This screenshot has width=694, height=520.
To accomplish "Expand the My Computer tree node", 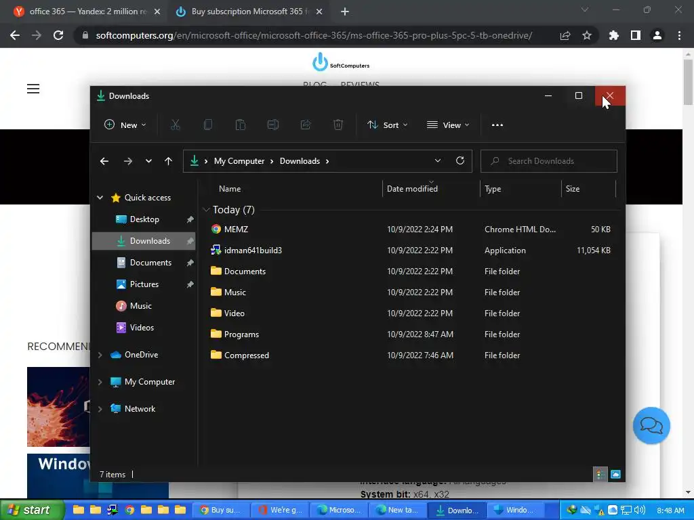I will coord(100,382).
